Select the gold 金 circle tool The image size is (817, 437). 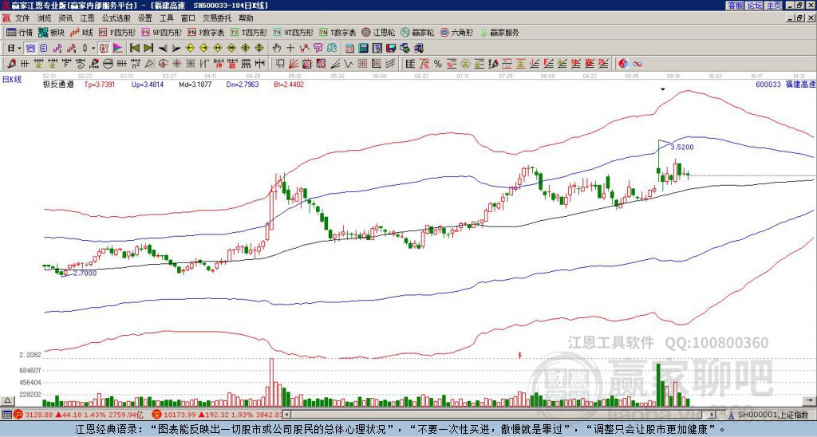click(x=465, y=64)
